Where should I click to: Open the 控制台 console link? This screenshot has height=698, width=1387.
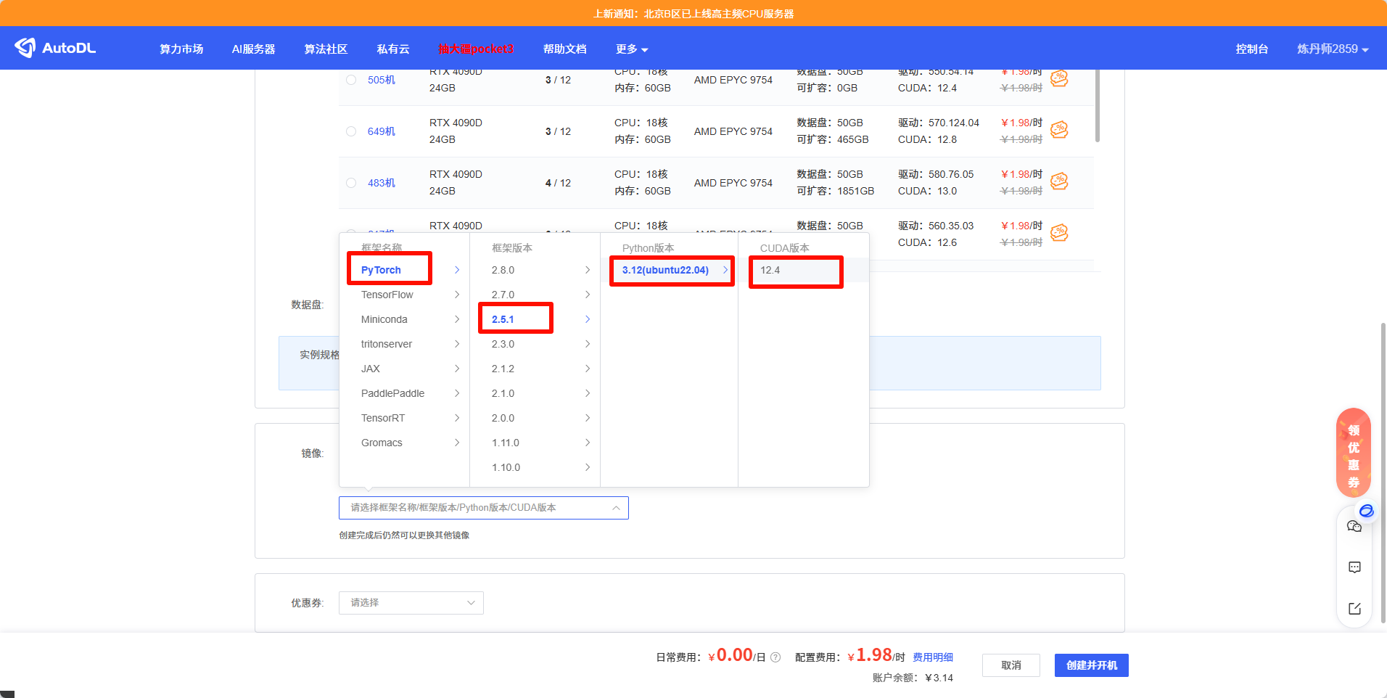1252,49
